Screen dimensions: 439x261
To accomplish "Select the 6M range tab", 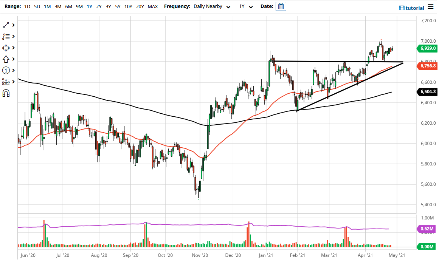I will coord(69,6).
